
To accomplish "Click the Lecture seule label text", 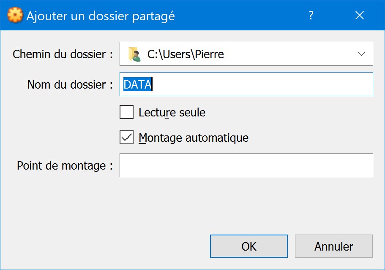I will 172,113.
